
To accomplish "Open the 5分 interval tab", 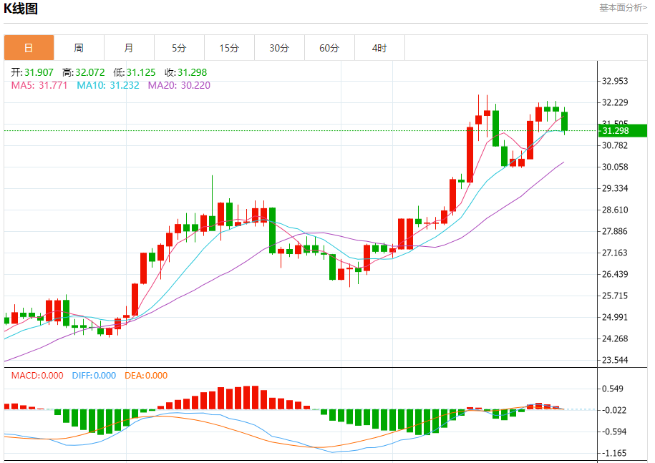I will [179, 48].
